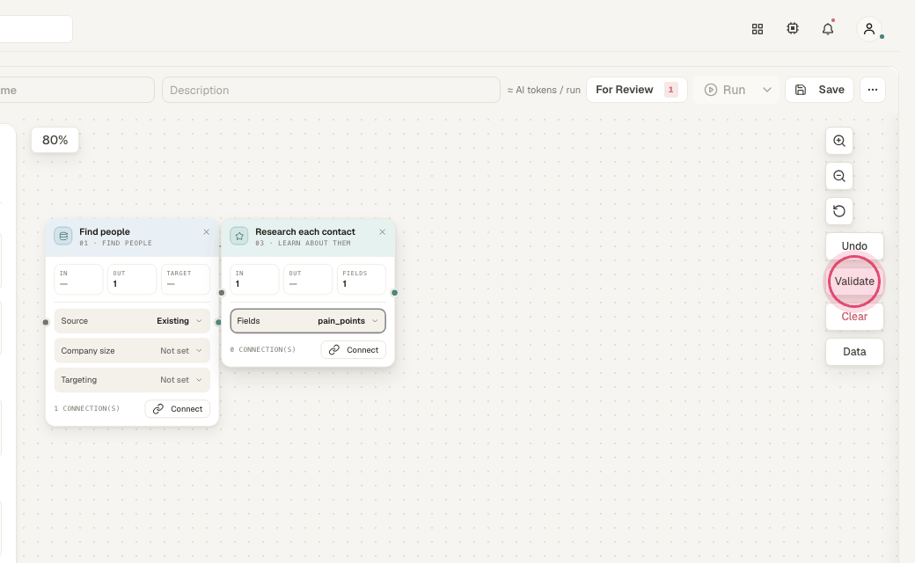Click the Find people database icon
The width and height of the screenshot is (915, 563).
(x=63, y=237)
